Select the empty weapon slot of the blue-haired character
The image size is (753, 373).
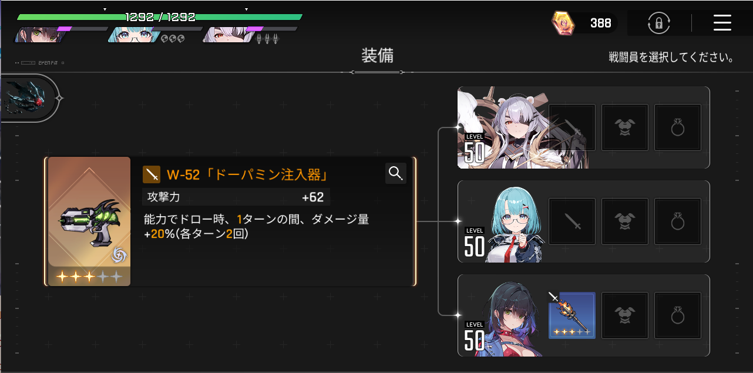point(572,221)
